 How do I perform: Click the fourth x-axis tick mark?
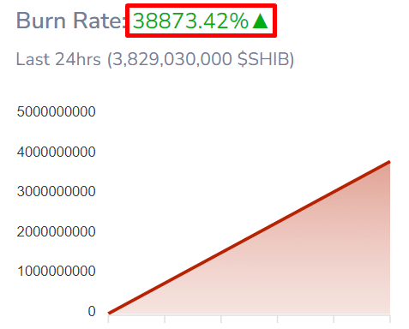click(x=278, y=319)
